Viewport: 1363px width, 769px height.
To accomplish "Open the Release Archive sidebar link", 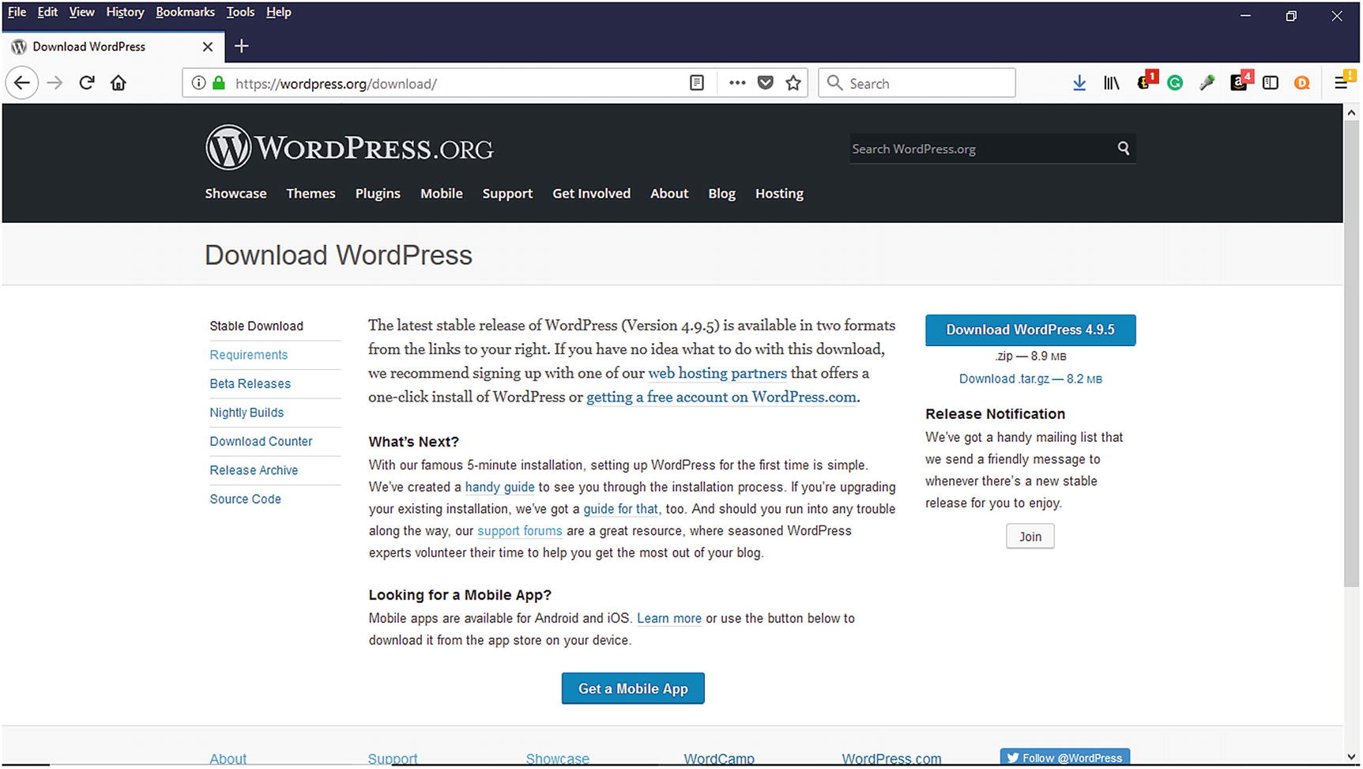I will [254, 470].
